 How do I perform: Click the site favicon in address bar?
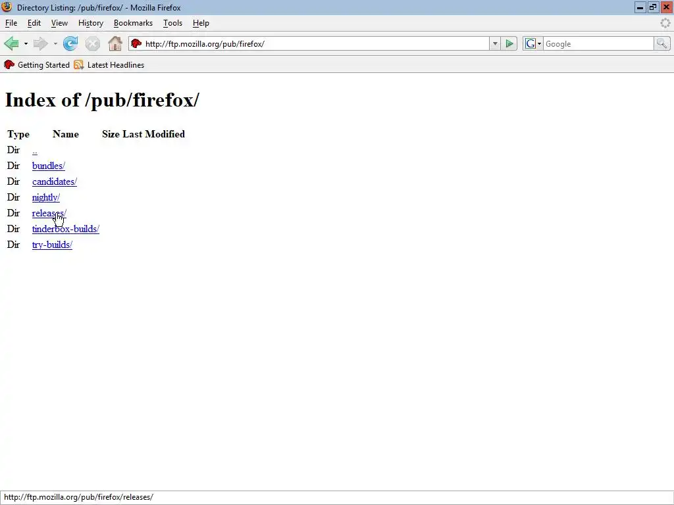[136, 43]
